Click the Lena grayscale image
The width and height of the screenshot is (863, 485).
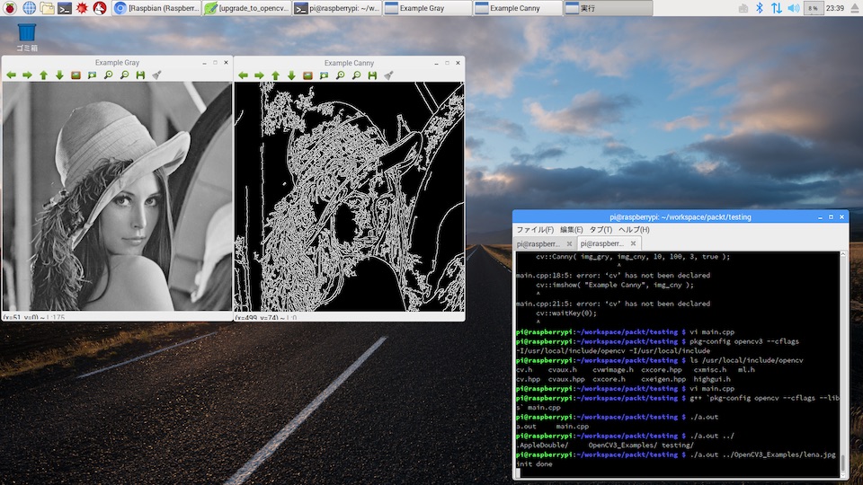(117, 197)
